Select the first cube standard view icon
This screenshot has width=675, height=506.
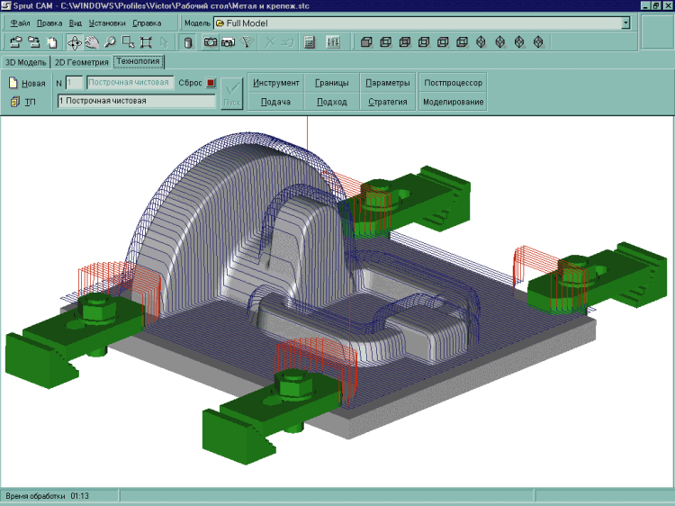tap(364, 42)
